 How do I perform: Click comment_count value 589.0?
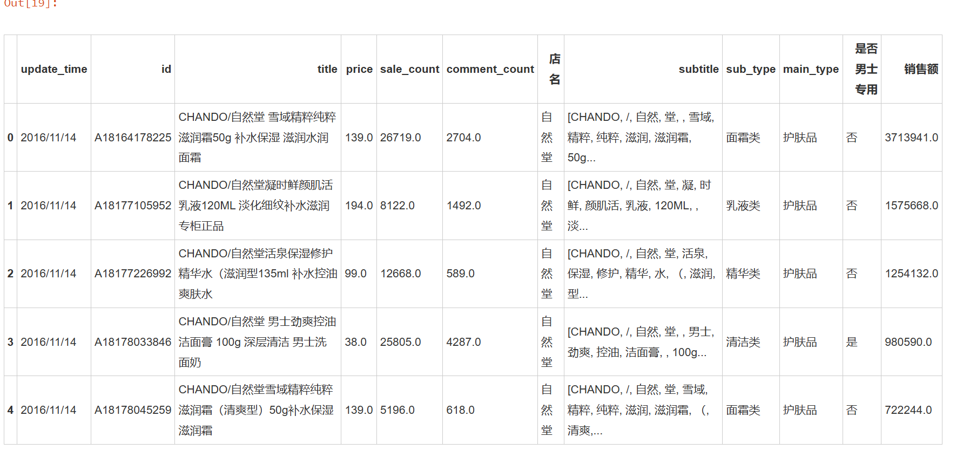pos(460,274)
